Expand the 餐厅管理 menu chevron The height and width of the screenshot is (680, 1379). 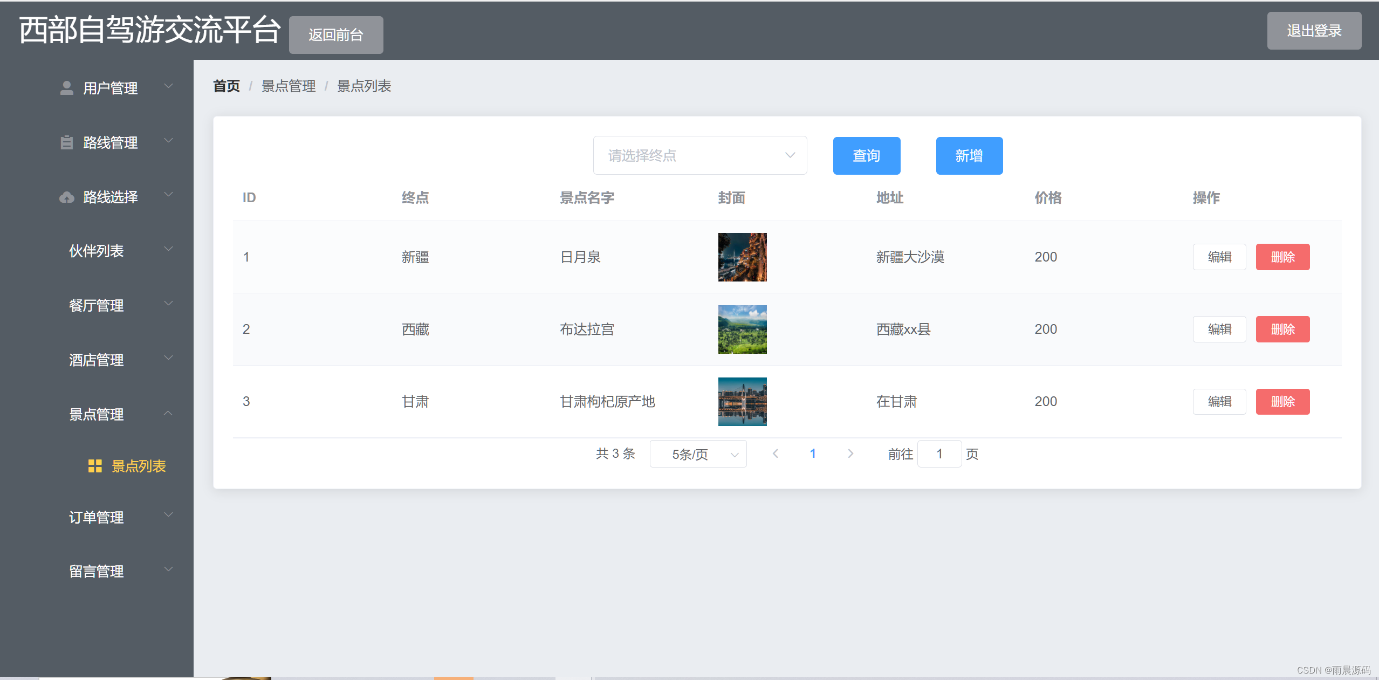168,304
